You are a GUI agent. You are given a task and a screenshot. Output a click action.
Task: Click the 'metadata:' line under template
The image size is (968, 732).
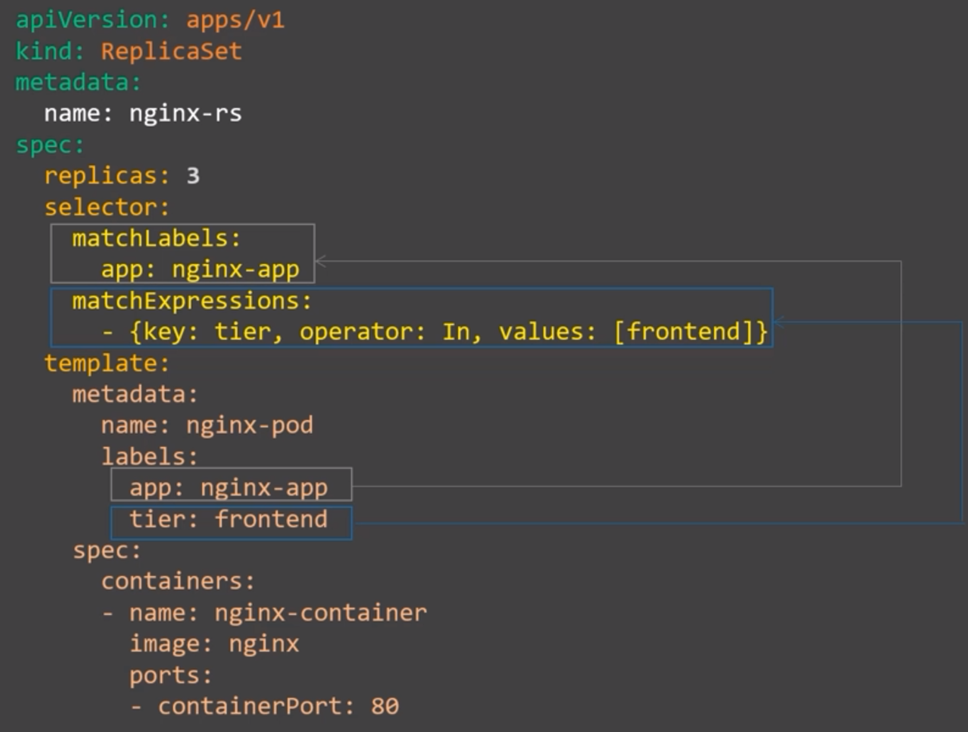(x=135, y=394)
